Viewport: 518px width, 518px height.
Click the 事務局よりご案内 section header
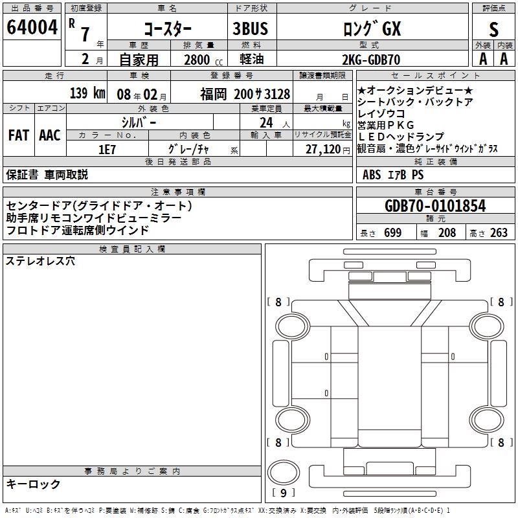[132, 471]
